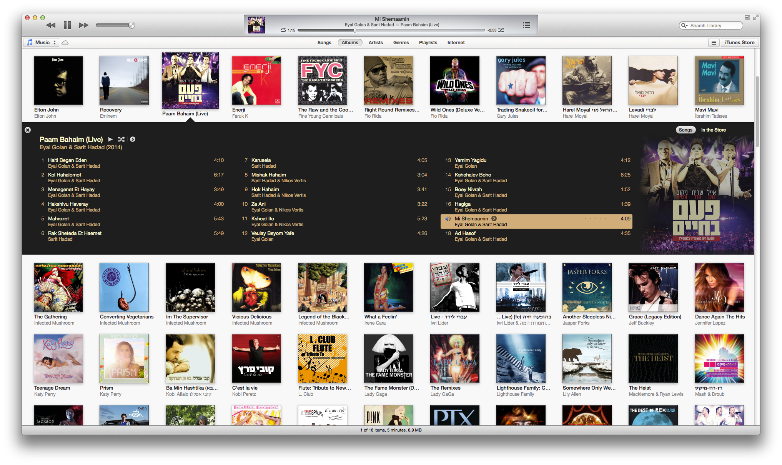The height and width of the screenshot is (465, 782).
Task: Go back to the previous track
Action: pyautogui.click(x=51, y=25)
